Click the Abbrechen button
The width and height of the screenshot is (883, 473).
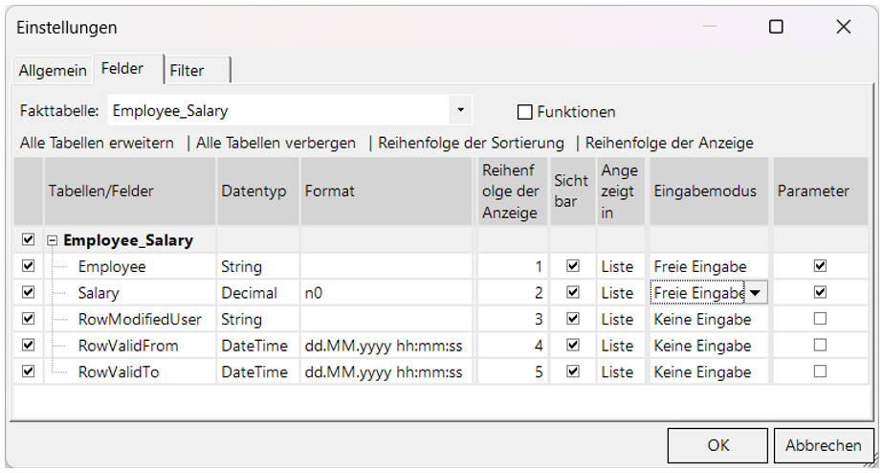[x=823, y=445]
